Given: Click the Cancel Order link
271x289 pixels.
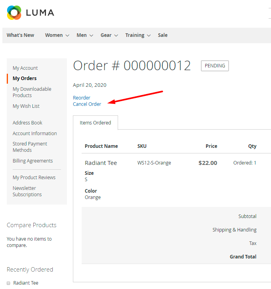Looking at the screenshot, I should tap(87, 104).
